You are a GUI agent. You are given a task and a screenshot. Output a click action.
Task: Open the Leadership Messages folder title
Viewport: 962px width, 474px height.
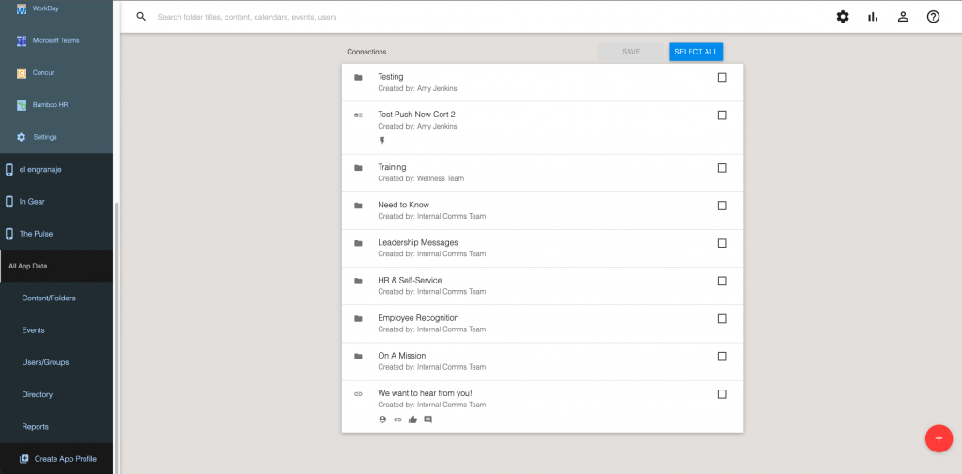coord(418,242)
